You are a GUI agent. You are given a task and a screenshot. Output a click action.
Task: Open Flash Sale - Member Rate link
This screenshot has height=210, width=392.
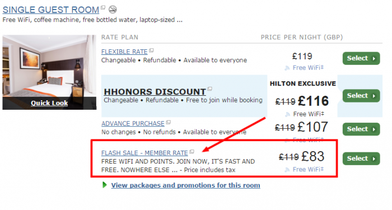[x=144, y=153]
